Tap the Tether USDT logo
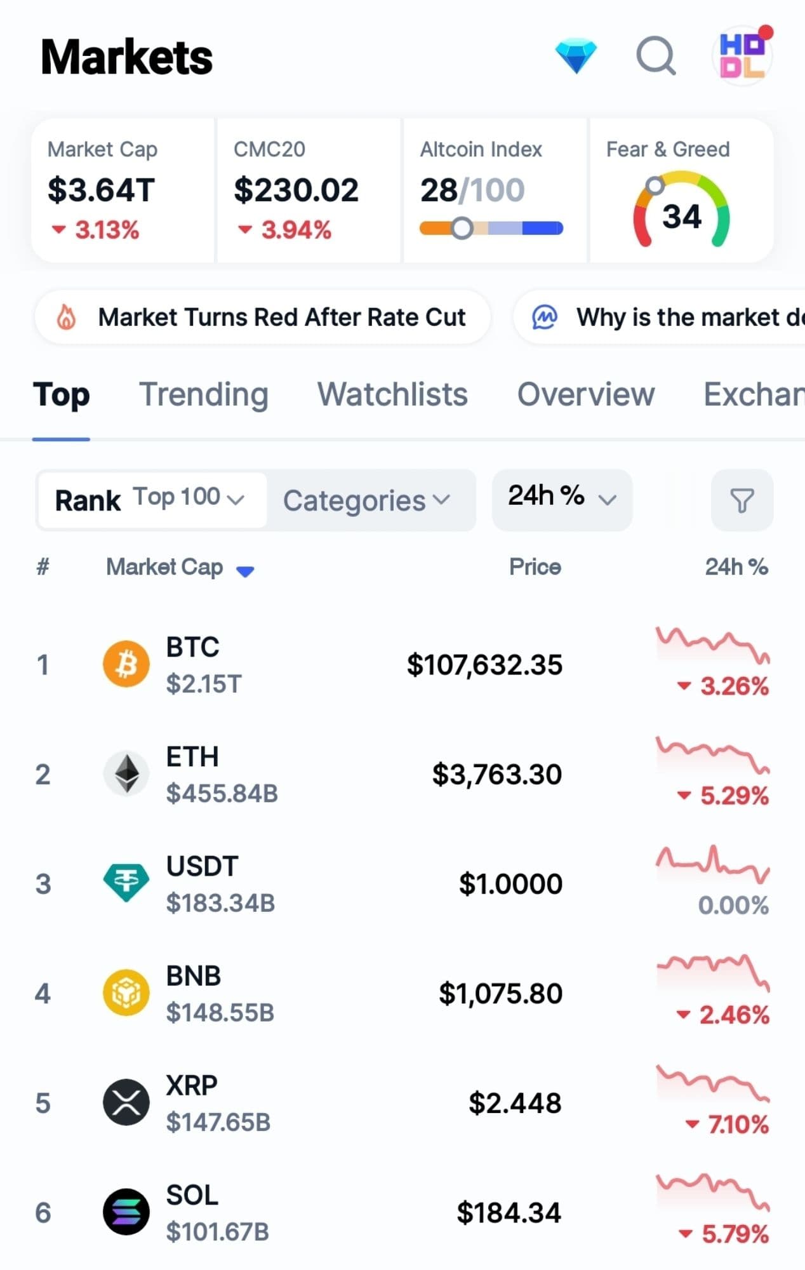The width and height of the screenshot is (805, 1270). pos(126,883)
